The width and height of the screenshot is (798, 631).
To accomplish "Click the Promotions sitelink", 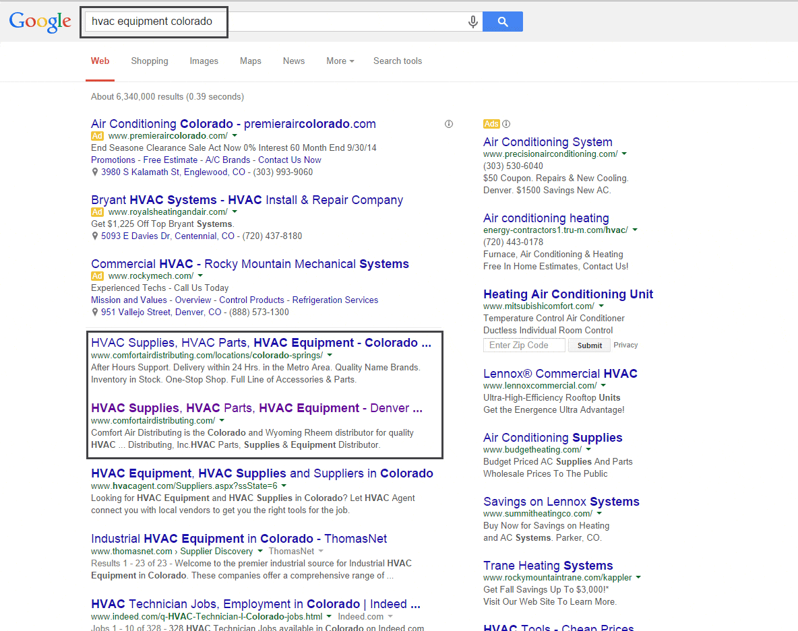I will [113, 160].
